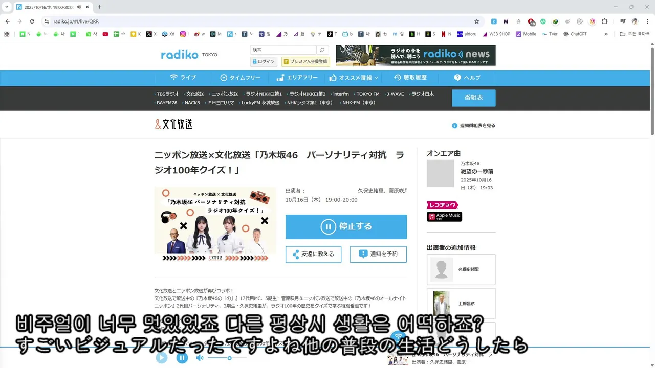655x368 pixels.
Task: Expand hidden bookmarks chevron
Action: 606,34
